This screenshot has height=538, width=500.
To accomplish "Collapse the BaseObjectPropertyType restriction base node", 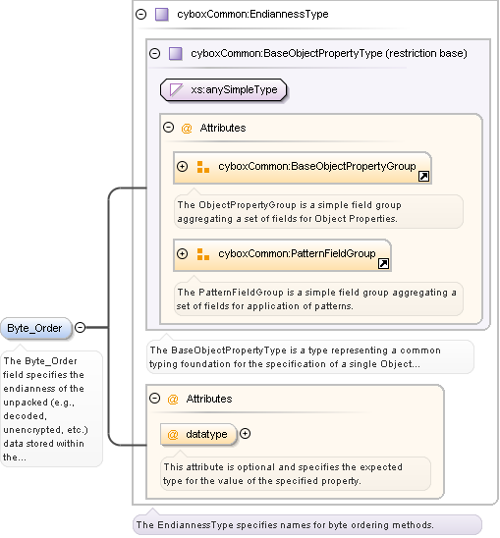I will pyautogui.click(x=154, y=54).
